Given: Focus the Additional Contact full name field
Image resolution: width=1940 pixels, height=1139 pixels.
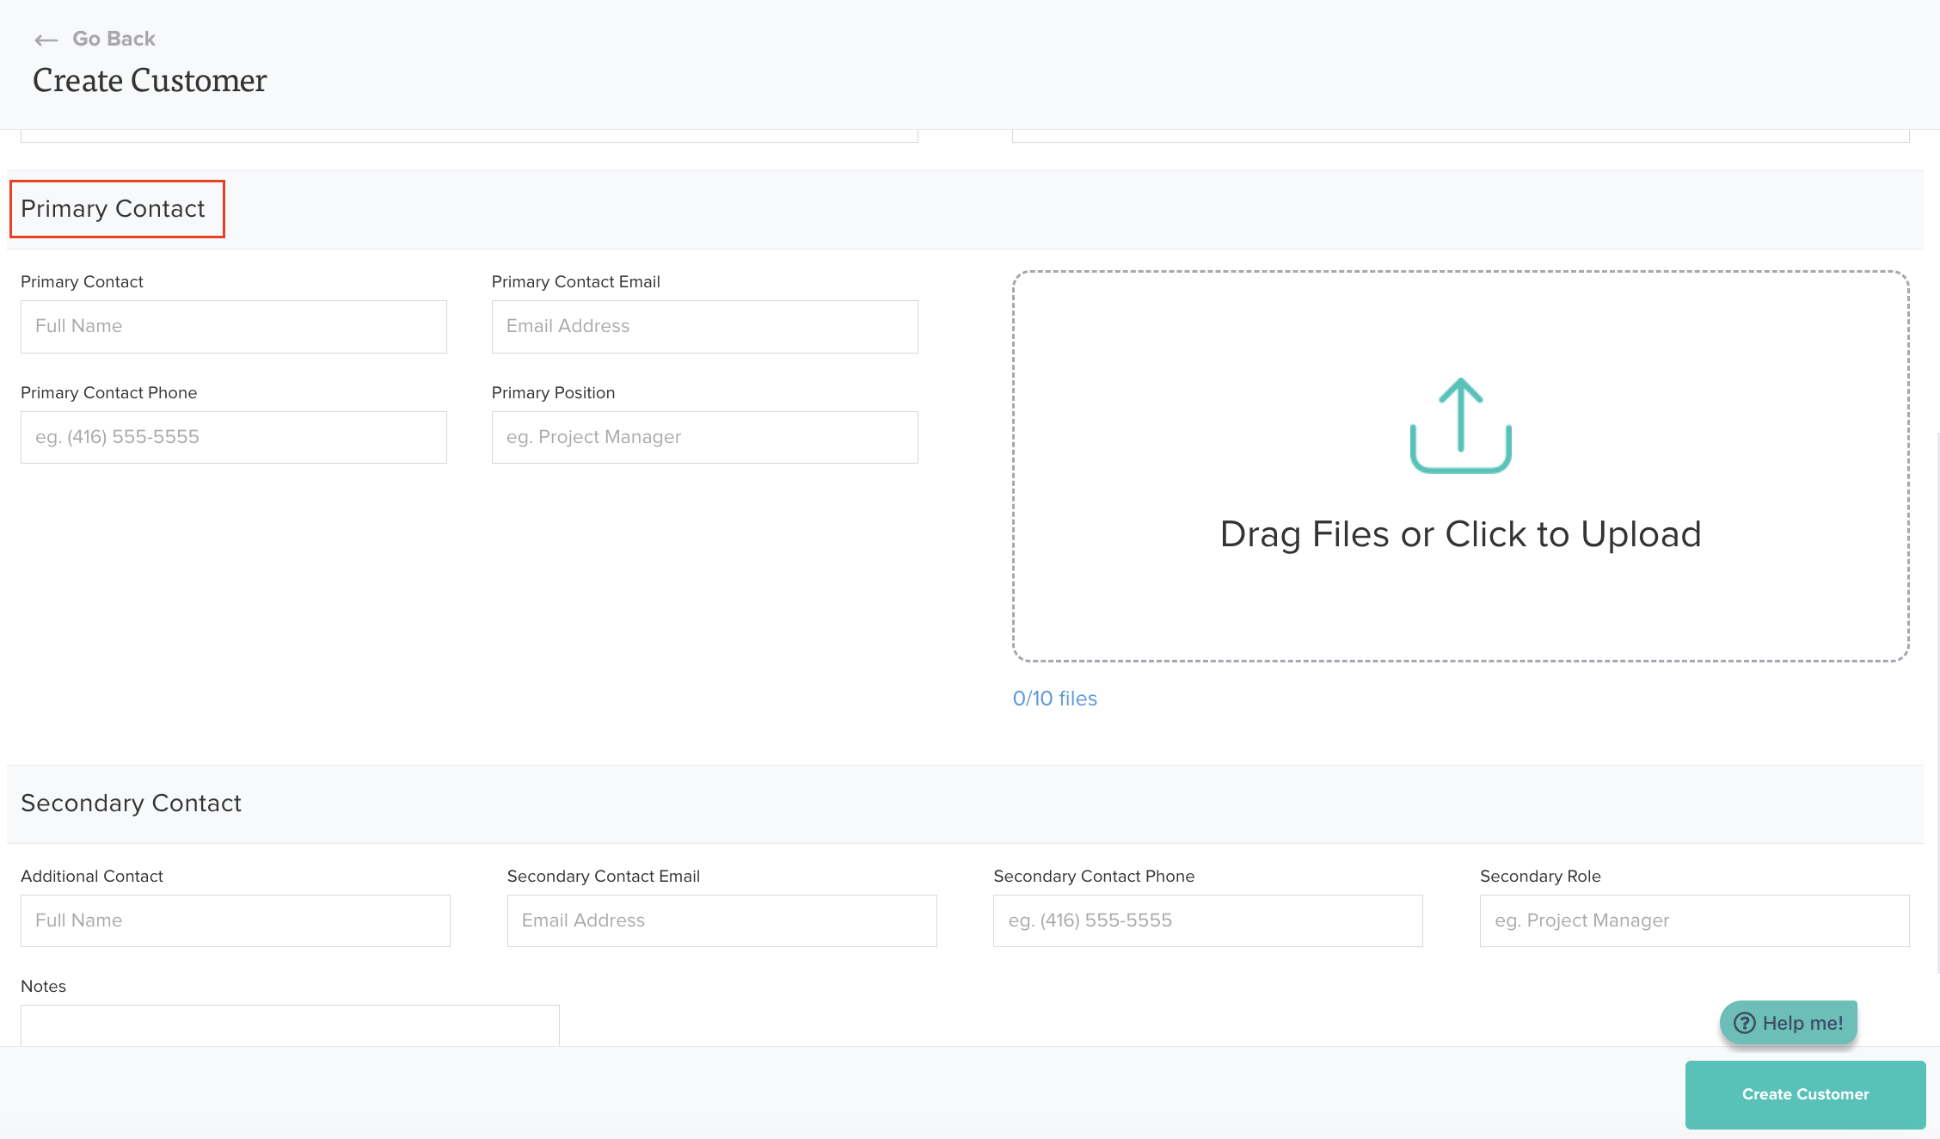Looking at the screenshot, I should [235, 921].
